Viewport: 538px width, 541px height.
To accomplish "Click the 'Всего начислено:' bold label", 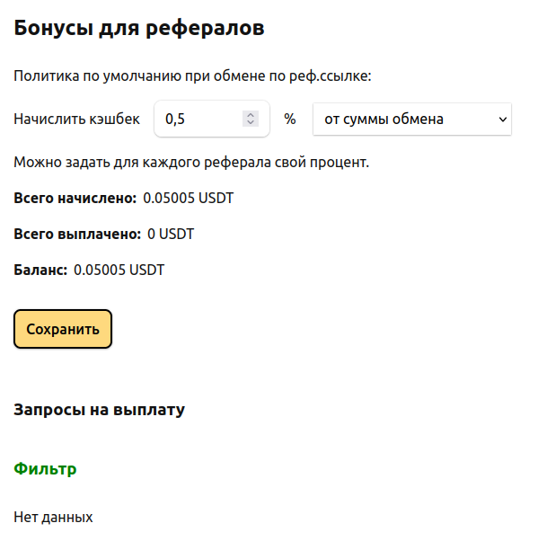I will point(75,198).
